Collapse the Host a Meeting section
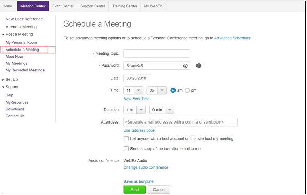Image resolution: width=307 pixels, height=195 pixels. pos(3,34)
